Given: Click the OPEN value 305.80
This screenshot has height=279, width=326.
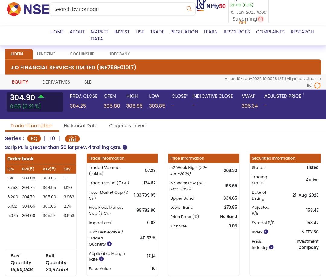Looking at the screenshot, I should pyautogui.click(x=112, y=106).
